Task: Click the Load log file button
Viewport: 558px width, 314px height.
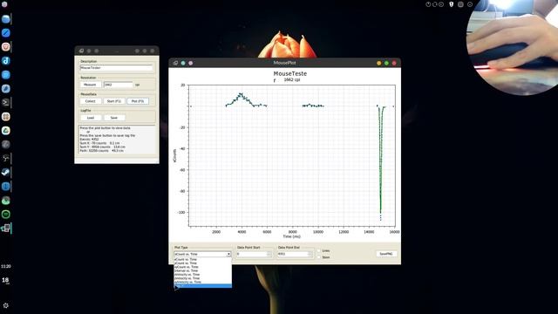Action: [91, 118]
